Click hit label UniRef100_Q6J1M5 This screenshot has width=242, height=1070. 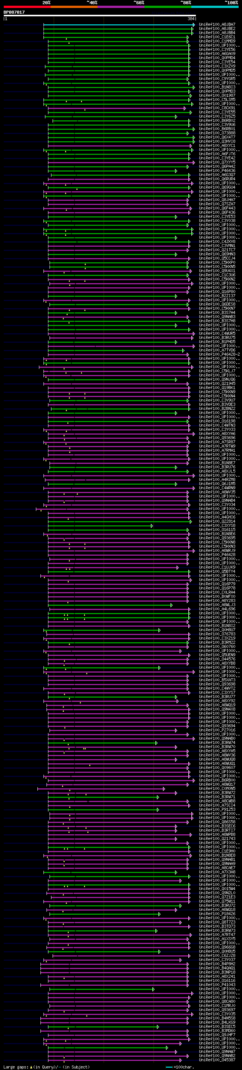[217, 484]
